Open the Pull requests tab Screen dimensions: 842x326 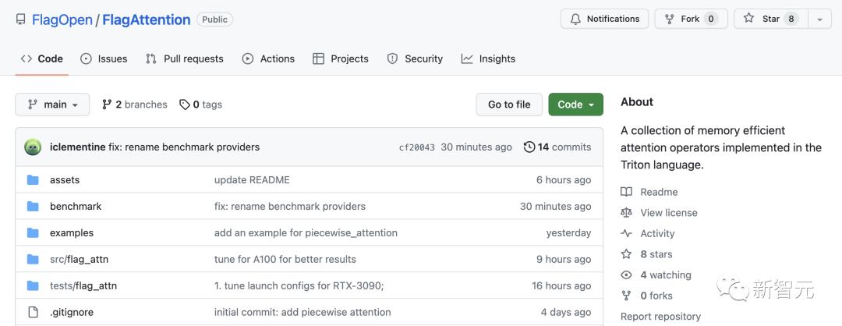[184, 58]
